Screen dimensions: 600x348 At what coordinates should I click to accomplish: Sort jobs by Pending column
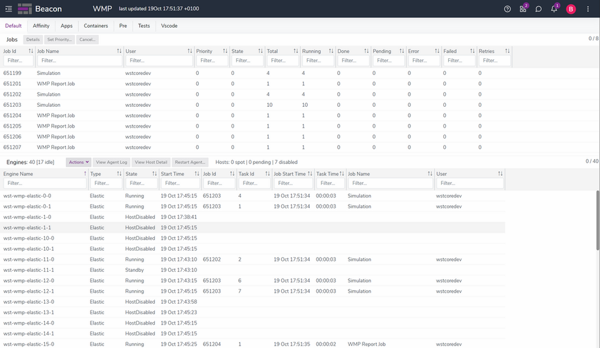click(401, 51)
